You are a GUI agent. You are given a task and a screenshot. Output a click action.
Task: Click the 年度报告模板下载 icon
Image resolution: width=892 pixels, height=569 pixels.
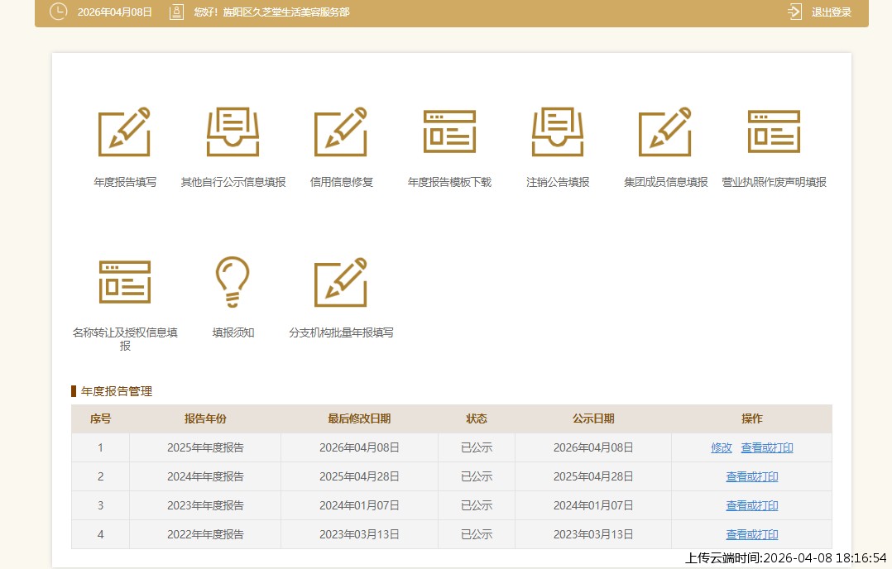tap(449, 131)
